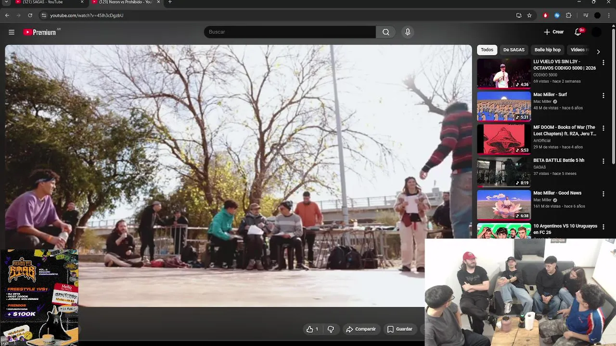Like the video with thumbs up
Image resolution: width=616 pixels, height=346 pixels.
pyautogui.click(x=312, y=329)
